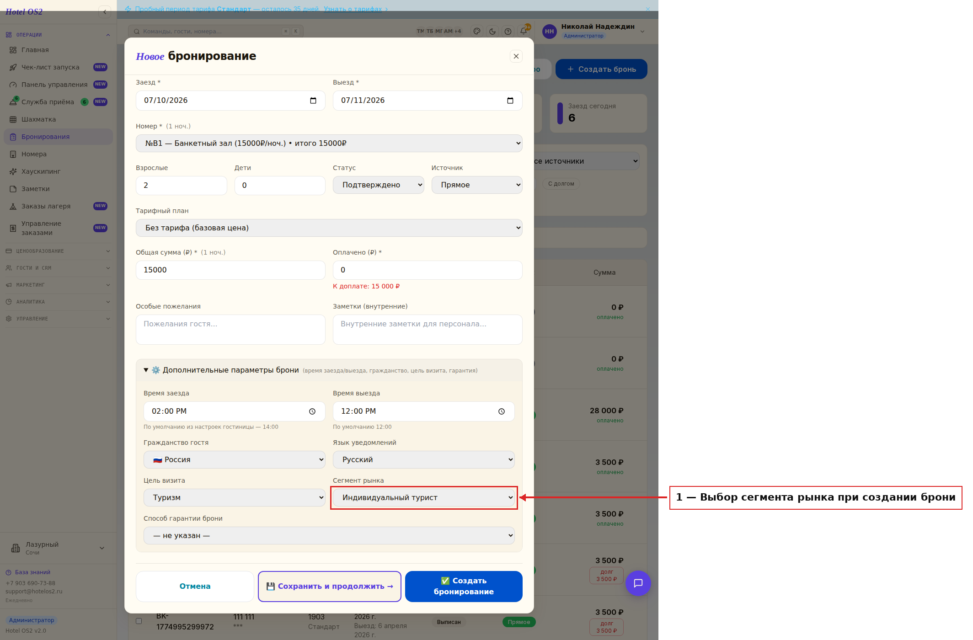Click Сохранить и продолжить button
Viewport: 973px width, 640px height.
click(329, 587)
